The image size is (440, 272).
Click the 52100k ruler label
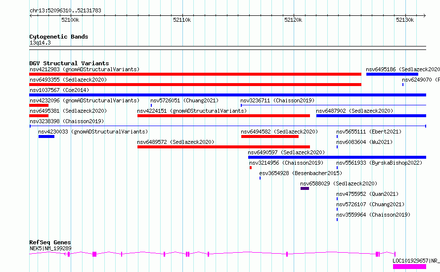(x=70, y=20)
